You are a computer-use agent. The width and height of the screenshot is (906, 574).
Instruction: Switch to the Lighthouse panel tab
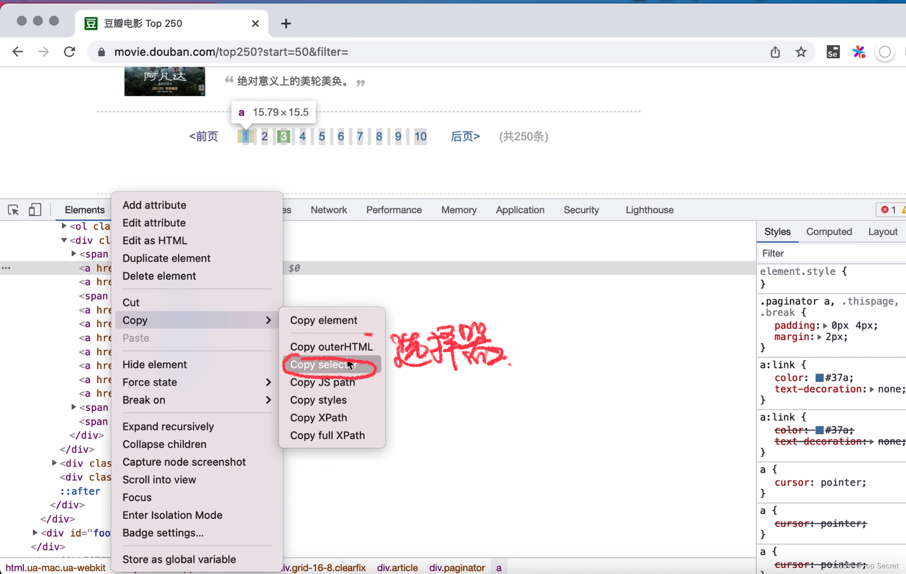pos(650,210)
